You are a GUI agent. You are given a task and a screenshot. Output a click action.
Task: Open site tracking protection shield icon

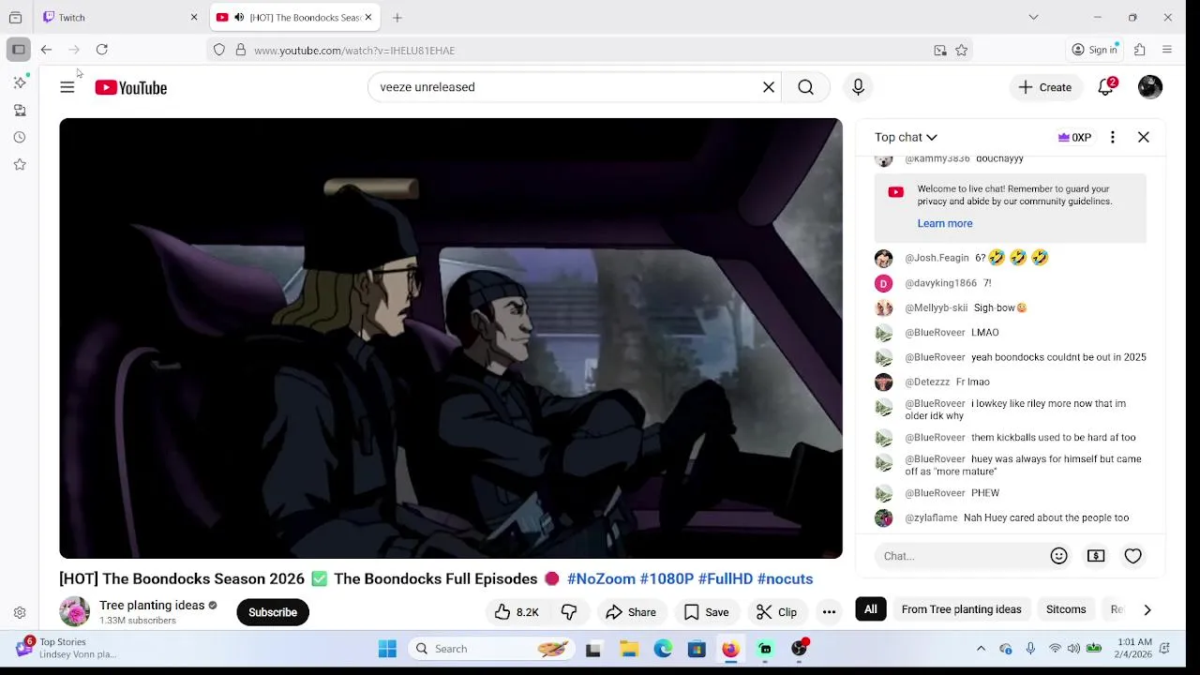coord(219,51)
